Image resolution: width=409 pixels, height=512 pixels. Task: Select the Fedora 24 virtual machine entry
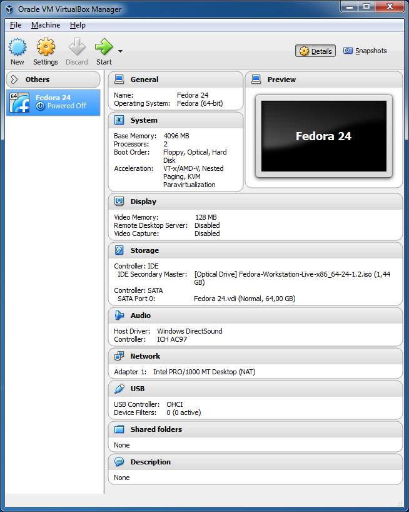[53, 102]
